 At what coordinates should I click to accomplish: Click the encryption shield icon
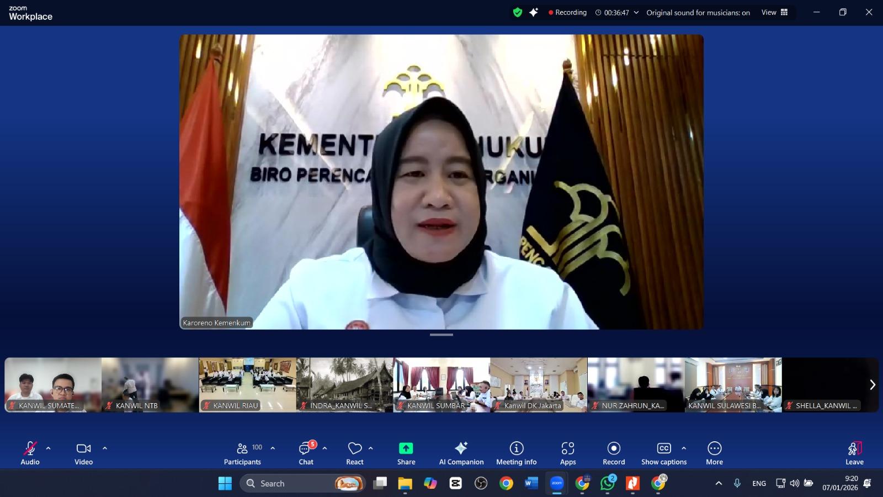coord(517,12)
